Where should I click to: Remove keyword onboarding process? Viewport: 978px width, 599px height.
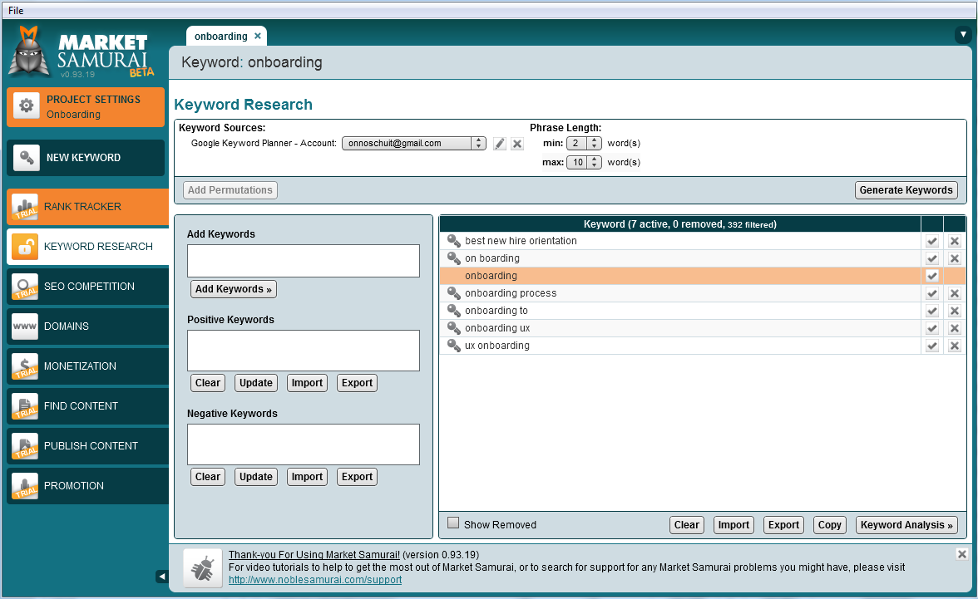coord(955,293)
